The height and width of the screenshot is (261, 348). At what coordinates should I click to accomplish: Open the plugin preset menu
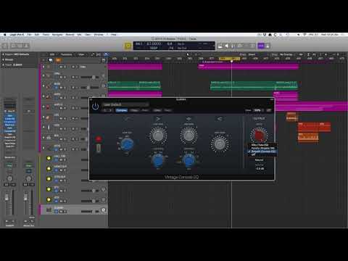pyautogui.click(x=125, y=104)
